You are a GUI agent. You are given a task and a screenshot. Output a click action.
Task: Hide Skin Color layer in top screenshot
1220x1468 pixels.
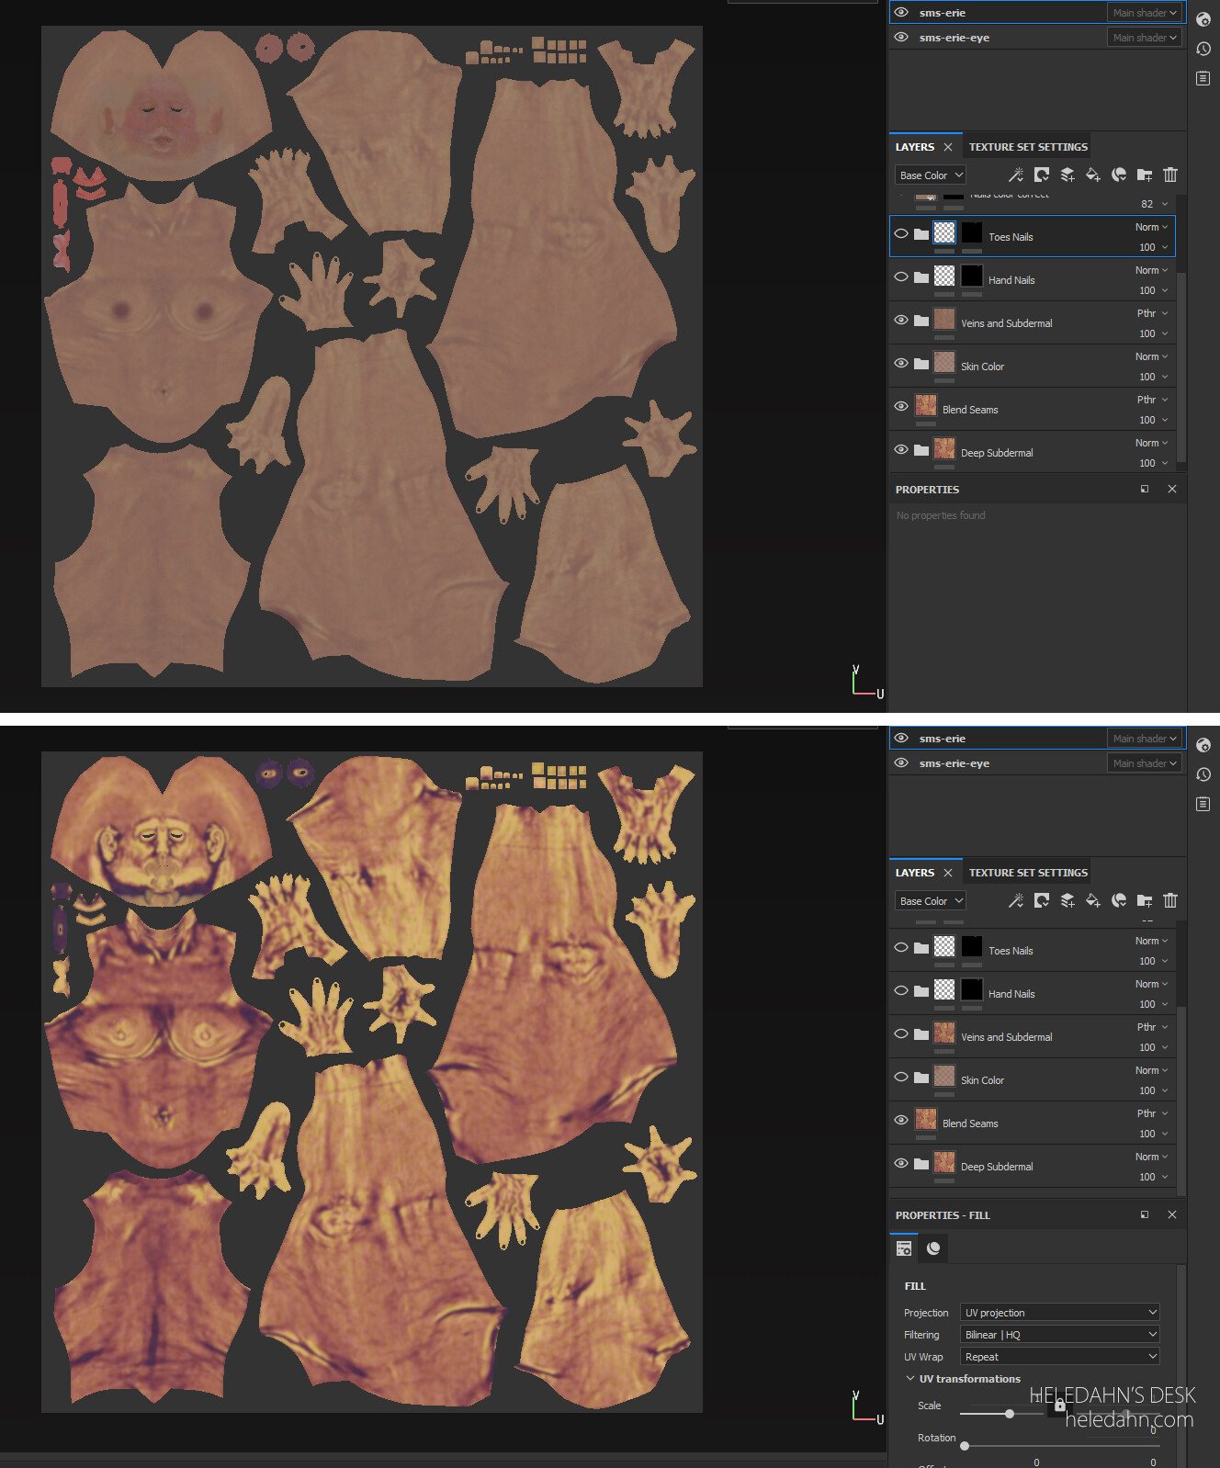tap(901, 363)
